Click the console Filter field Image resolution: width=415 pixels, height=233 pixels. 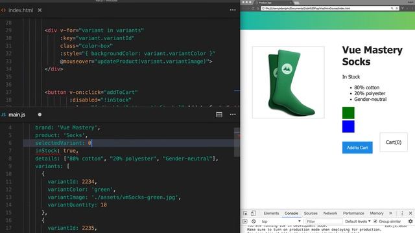324,221
